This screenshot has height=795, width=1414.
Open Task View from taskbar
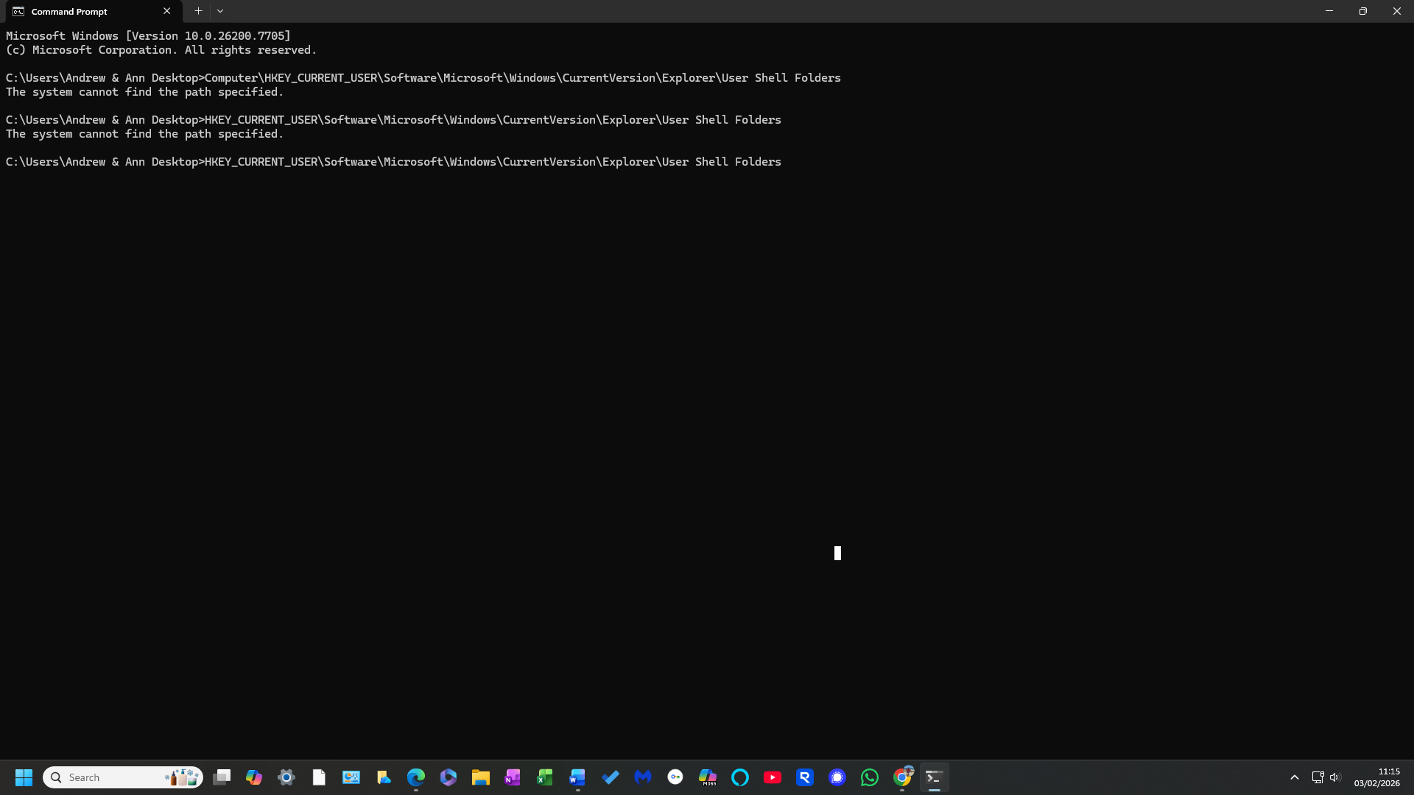coord(222,777)
